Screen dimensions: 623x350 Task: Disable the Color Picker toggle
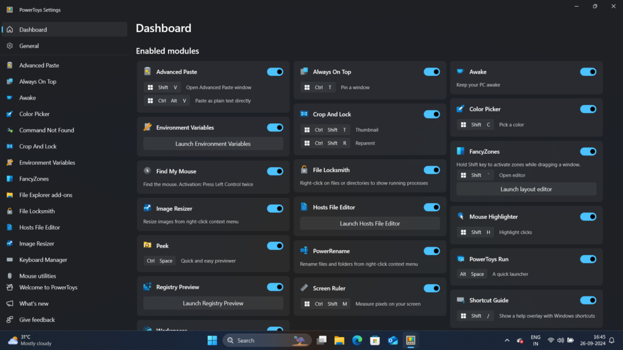[588, 109]
